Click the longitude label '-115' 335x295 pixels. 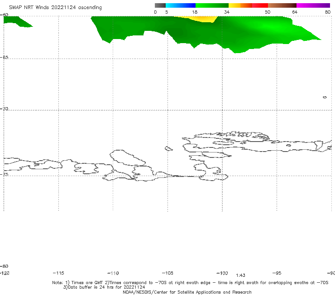click(58, 273)
